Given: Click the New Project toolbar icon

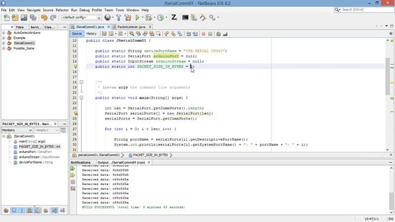Looking at the screenshot, I should coord(15,18).
